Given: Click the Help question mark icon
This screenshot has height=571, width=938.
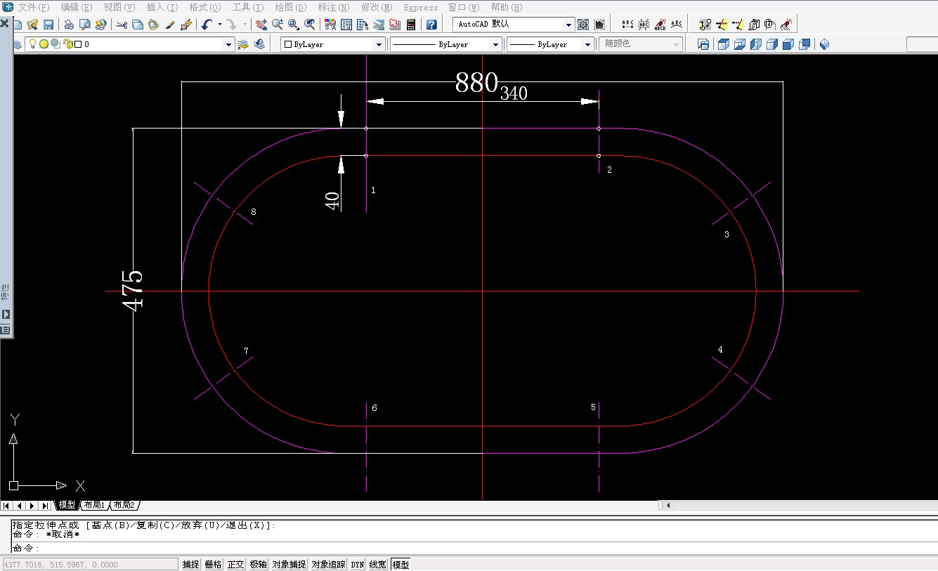Looking at the screenshot, I should (x=431, y=25).
